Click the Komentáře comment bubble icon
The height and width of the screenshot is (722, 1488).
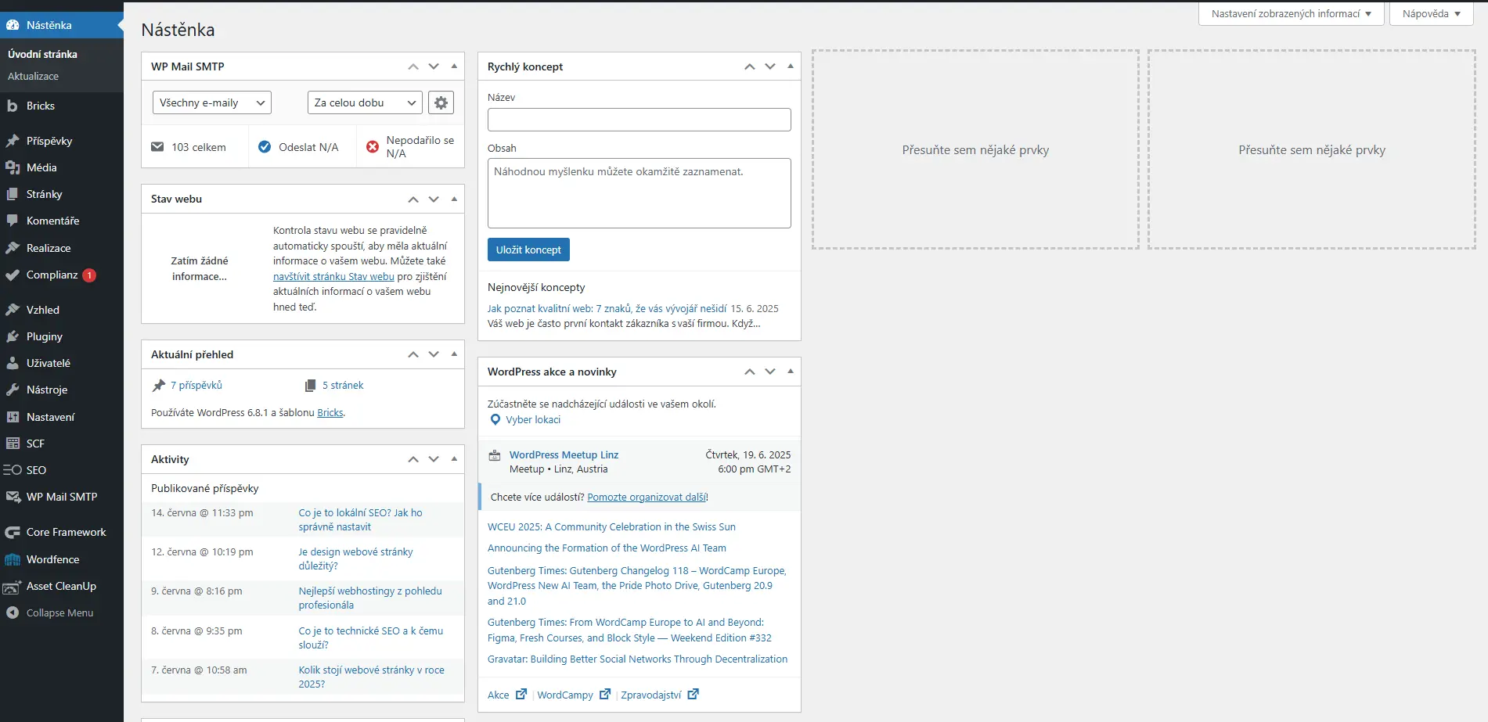[x=13, y=221]
